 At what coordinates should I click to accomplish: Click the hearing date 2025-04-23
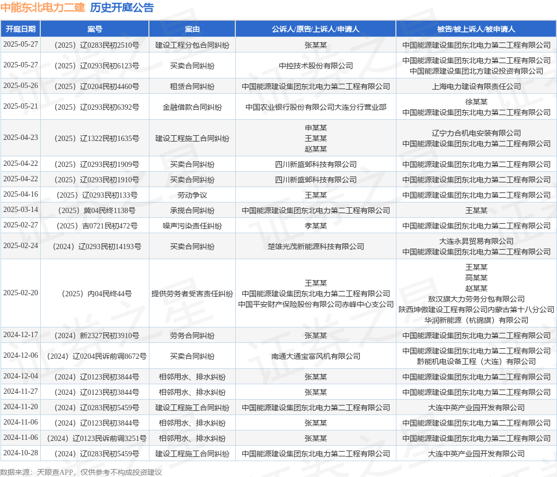point(21,137)
